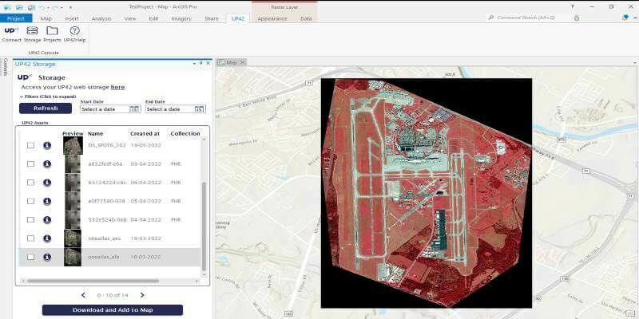Switch to the Imagery ribbon tab
Screen dimensions: 639x319
pyautogui.click(x=181, y=18)
